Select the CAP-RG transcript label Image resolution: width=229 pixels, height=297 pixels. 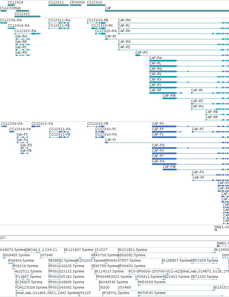click(x=142, y=53)
